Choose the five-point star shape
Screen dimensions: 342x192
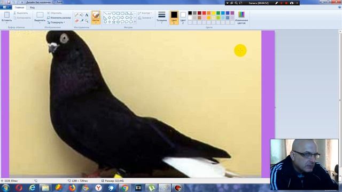[114, 22]
